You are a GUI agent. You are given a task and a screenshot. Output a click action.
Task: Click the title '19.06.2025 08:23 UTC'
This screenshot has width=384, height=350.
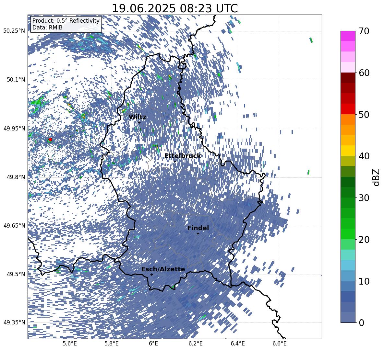click(x=174, y=8)
